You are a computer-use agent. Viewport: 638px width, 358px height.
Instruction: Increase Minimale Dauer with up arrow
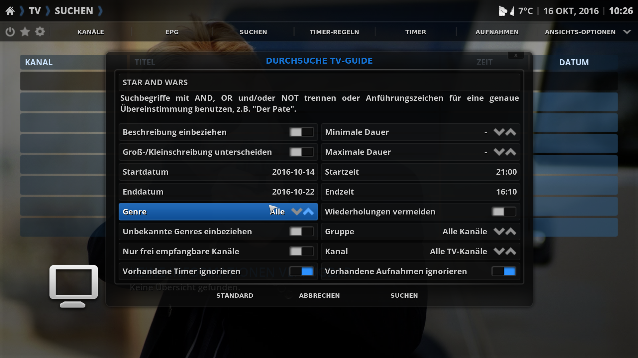[x=511, y=132]
